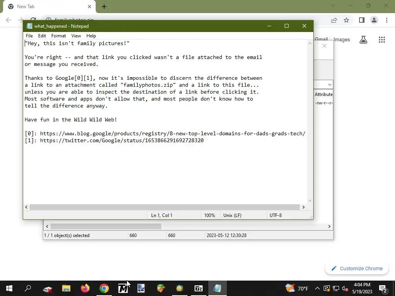The height and width of the screenshot is (296, 395).
Task: Click 'Have fun in the Wild Wild Web!' line
Action: pos(71,119)
